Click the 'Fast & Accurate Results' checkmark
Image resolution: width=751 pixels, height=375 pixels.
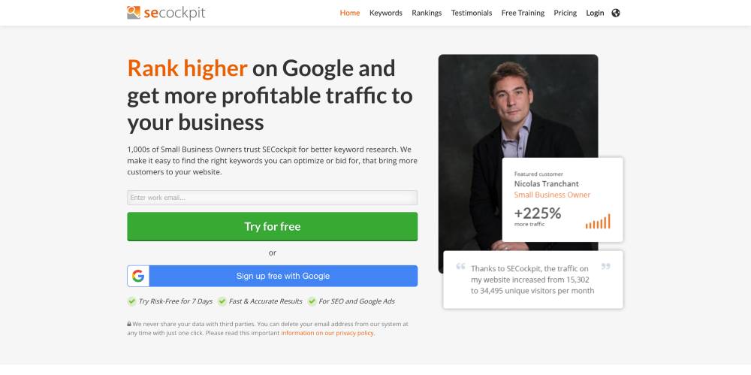pos(222,301)
